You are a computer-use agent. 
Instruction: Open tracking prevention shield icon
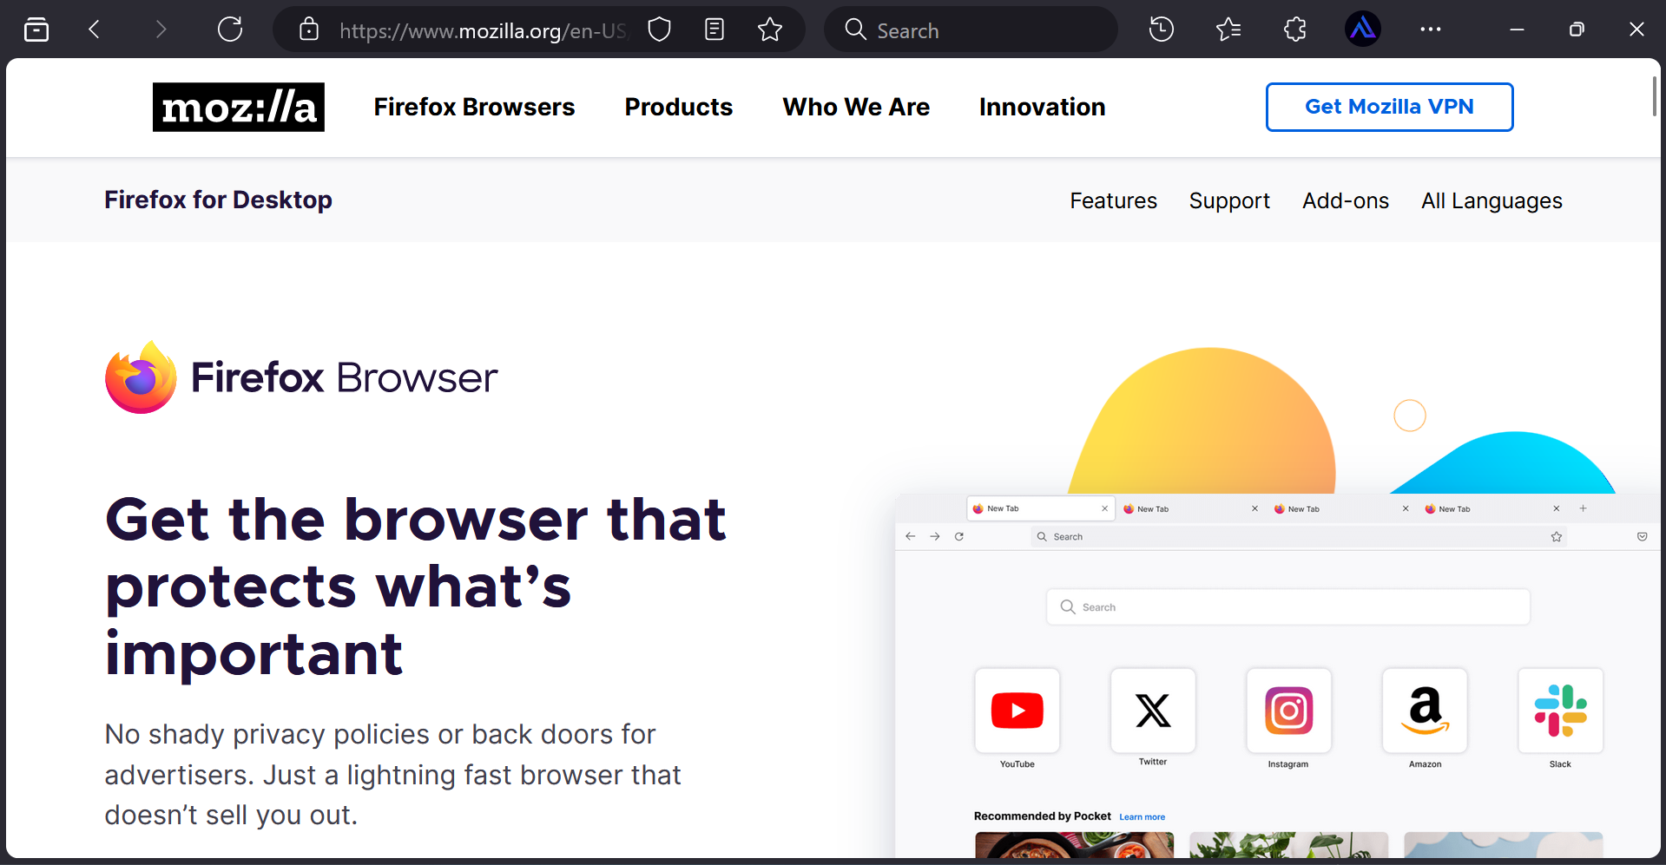coord(660,30)
